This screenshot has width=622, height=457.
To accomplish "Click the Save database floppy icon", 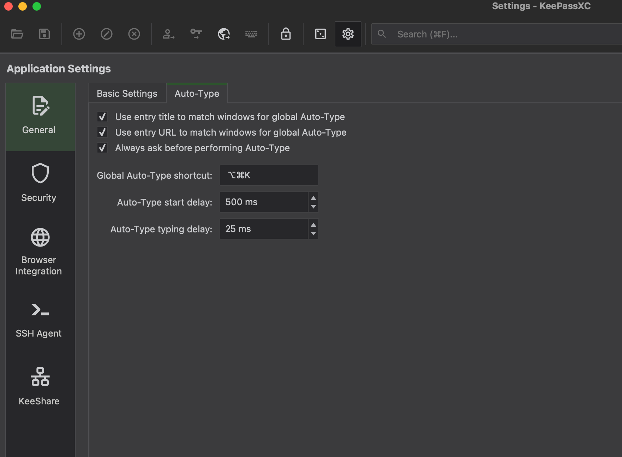I will tap(44, 34).
